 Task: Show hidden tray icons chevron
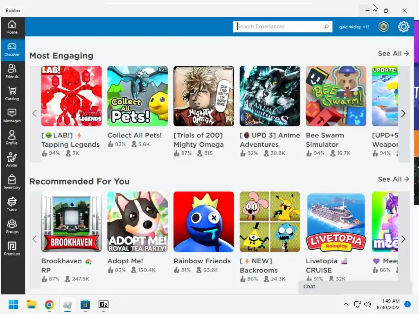pyautogui.click(x=346, y=304)
